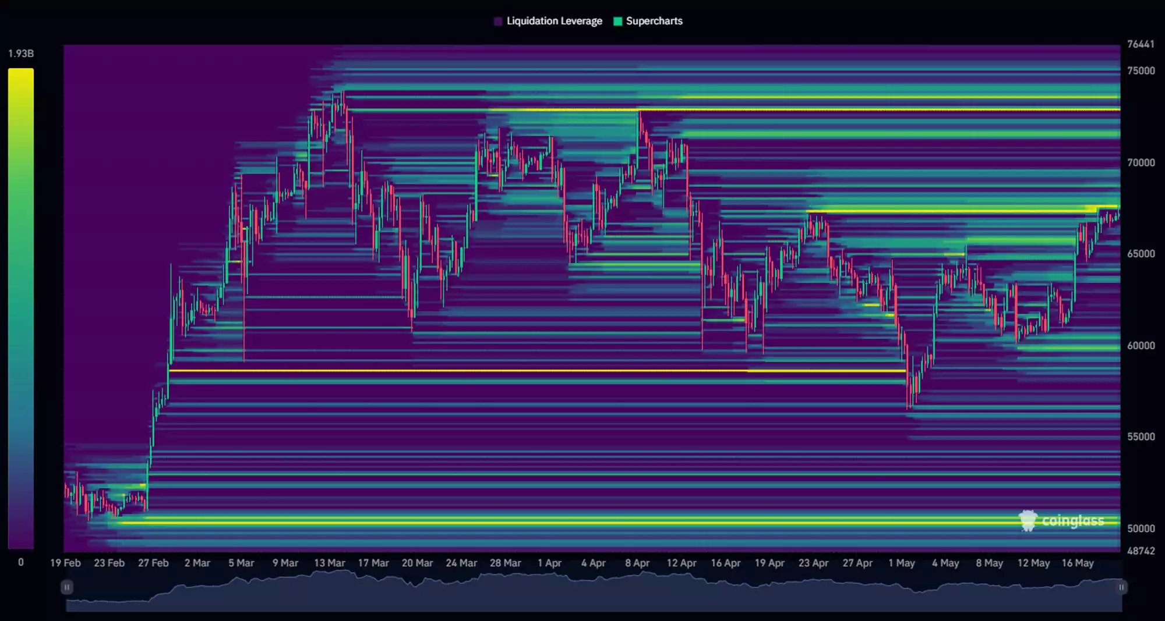Click the yellow top of the color scale bar

point(21,74)
